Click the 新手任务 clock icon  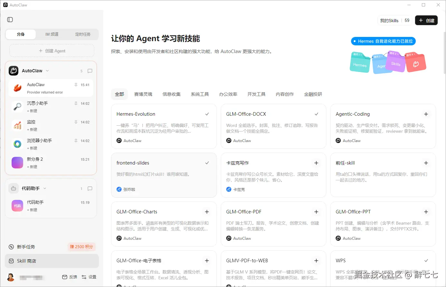[x=11, y=247]
